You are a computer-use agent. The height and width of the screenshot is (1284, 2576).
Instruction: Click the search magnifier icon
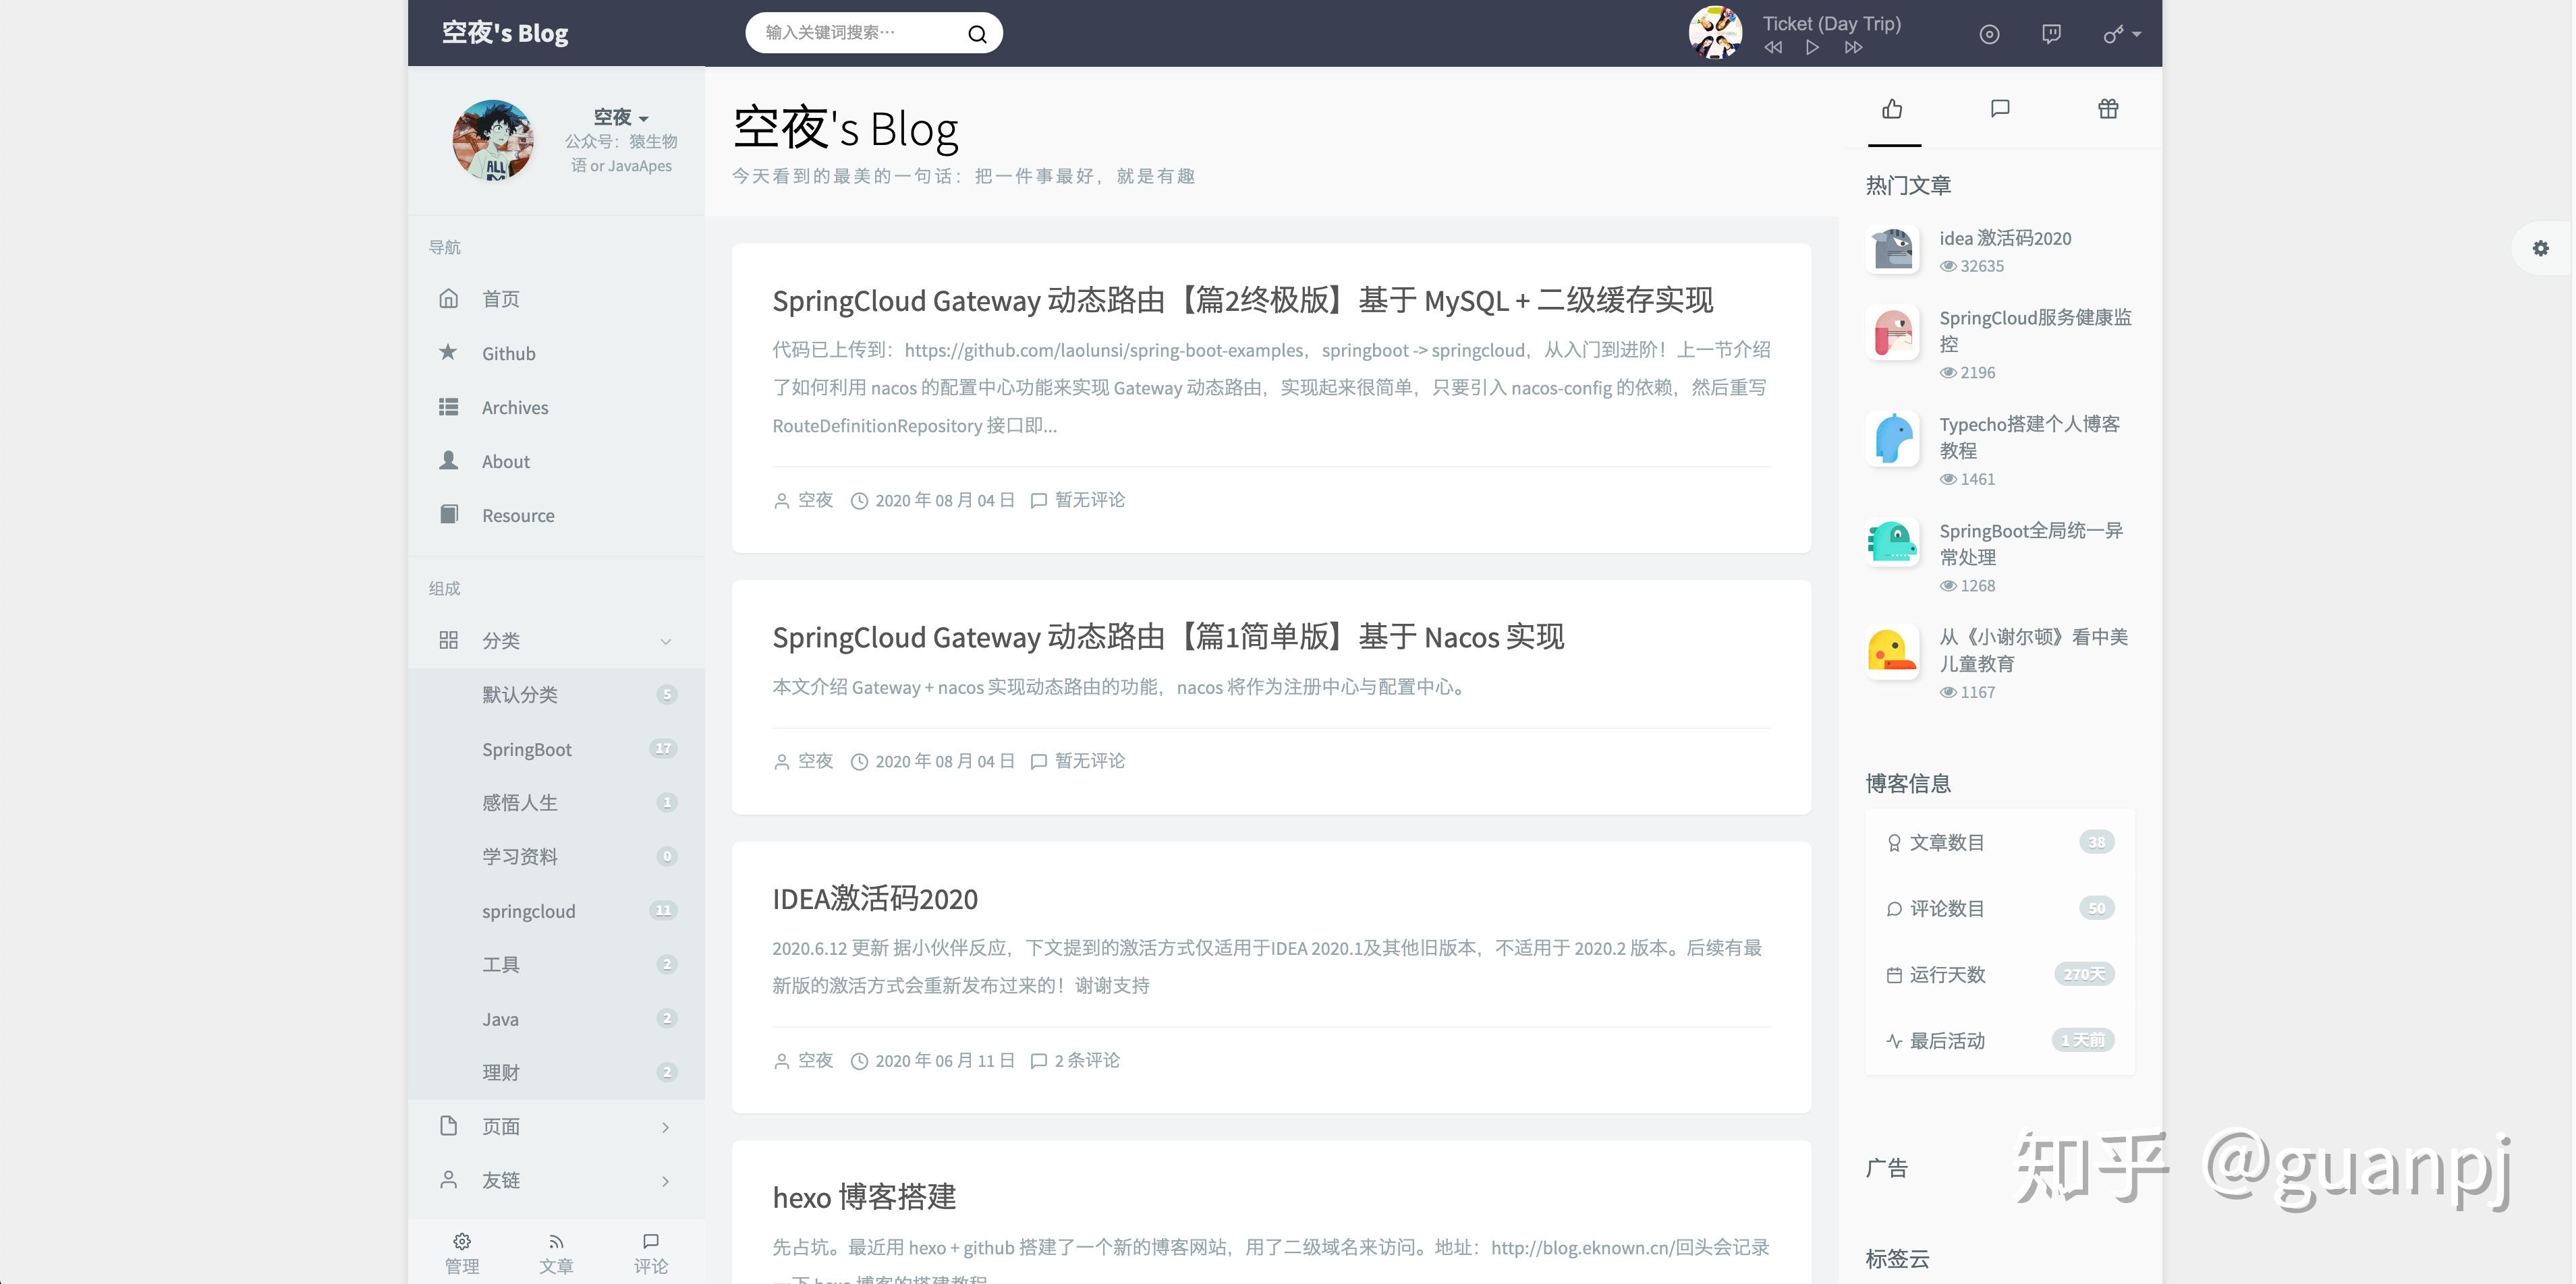[x=977, y=34]
